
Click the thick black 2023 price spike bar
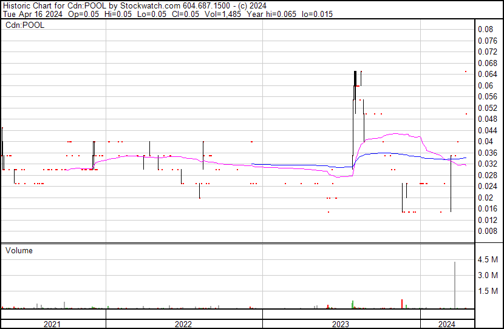pos(355,78)
